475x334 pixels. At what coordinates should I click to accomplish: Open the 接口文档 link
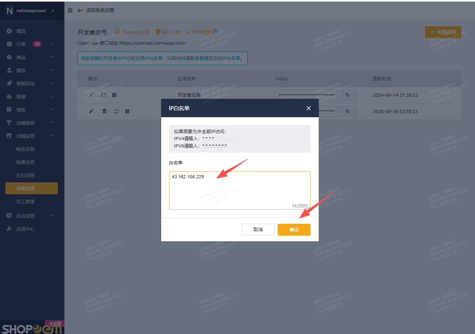tap(168, 32)
